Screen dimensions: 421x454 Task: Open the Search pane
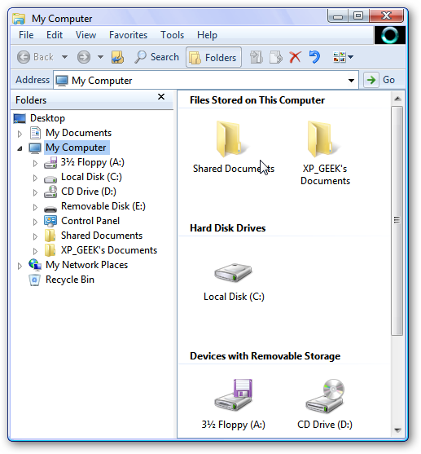tap(156, 57)
